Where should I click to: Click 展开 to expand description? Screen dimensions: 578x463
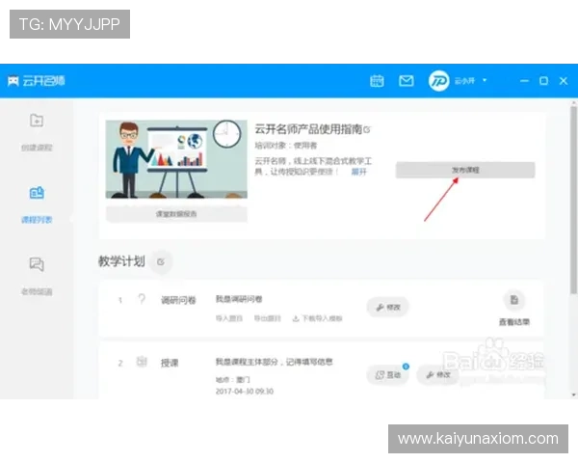(358, 172)
